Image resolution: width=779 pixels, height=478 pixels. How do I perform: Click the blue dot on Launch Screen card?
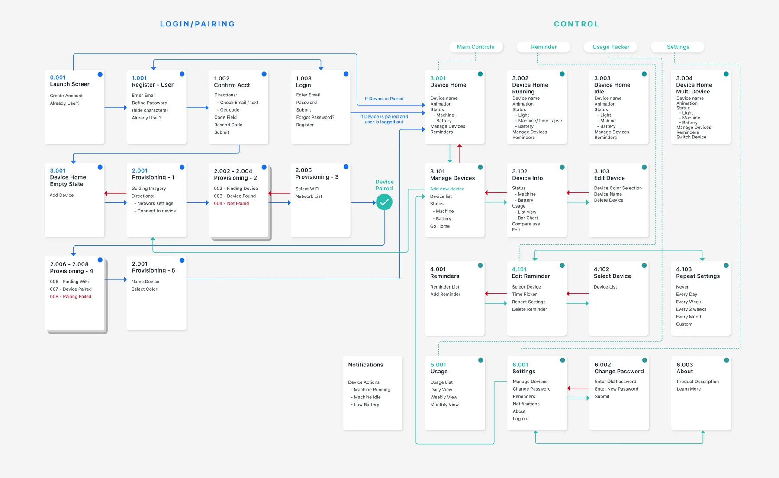[x=100, y=74]
